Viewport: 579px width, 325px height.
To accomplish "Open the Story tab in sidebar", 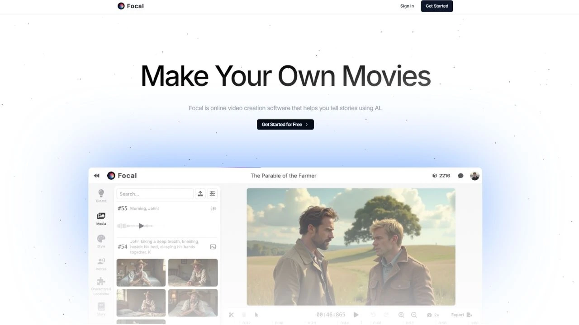I will tap(101, 308).
